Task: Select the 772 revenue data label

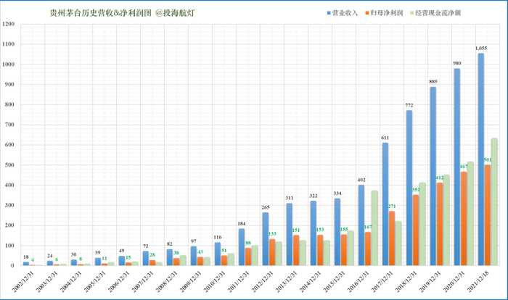Action: click(x=409, y=106)
